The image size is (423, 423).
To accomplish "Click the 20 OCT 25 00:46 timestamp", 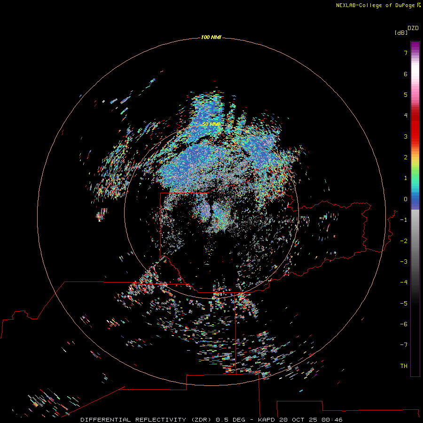I will click(x=311, y=420).
